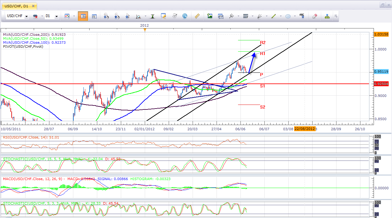
Task: Select the ABC text label tool
Action: coord(302,16)
